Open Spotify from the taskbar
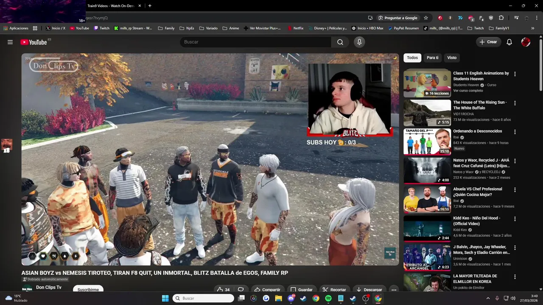Image resolution: width=543 pixels, height=305 pixels. click(x=328, y=298)
